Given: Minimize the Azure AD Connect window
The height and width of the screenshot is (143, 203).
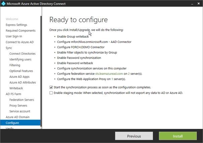Looking at the screenshot, I should tap(192, 4).
